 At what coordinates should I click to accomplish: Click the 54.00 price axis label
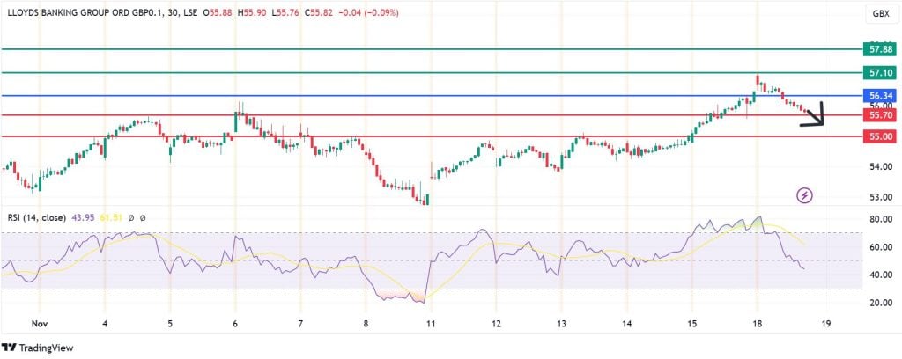(x=881, y=167)
